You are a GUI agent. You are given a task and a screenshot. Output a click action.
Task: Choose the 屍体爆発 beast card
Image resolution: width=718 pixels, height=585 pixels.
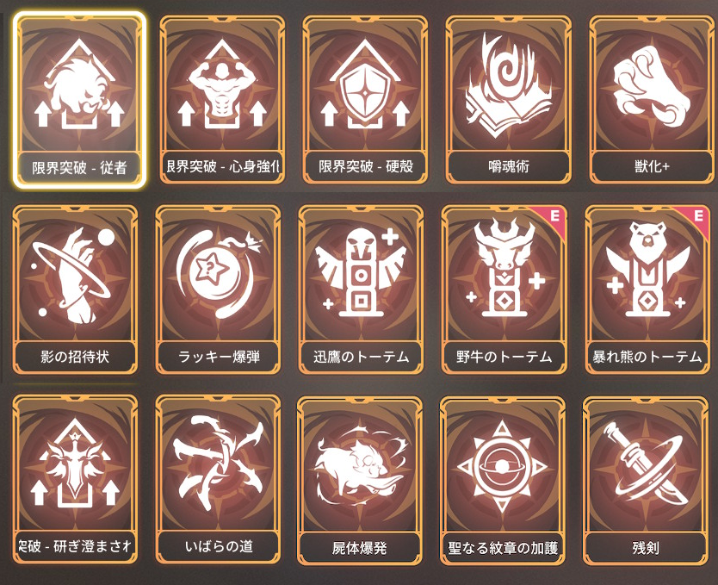(360, 481)
